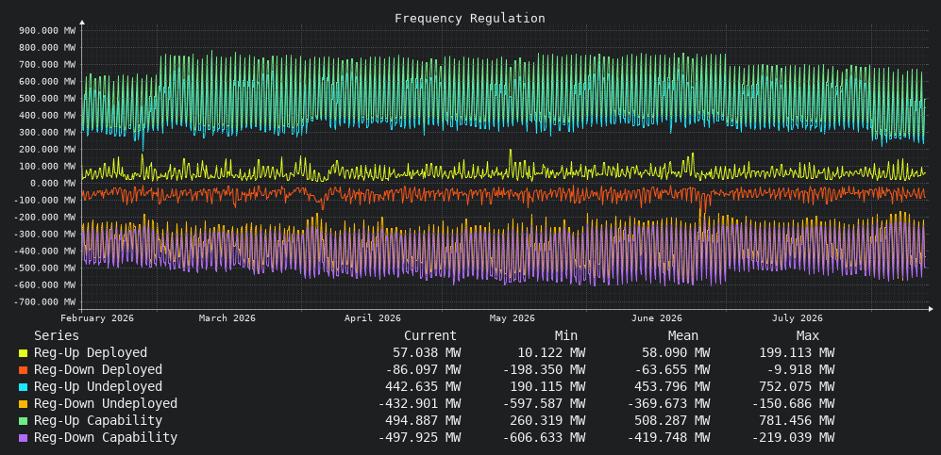Click the April 2026 axis label

[x=373, y=317]
